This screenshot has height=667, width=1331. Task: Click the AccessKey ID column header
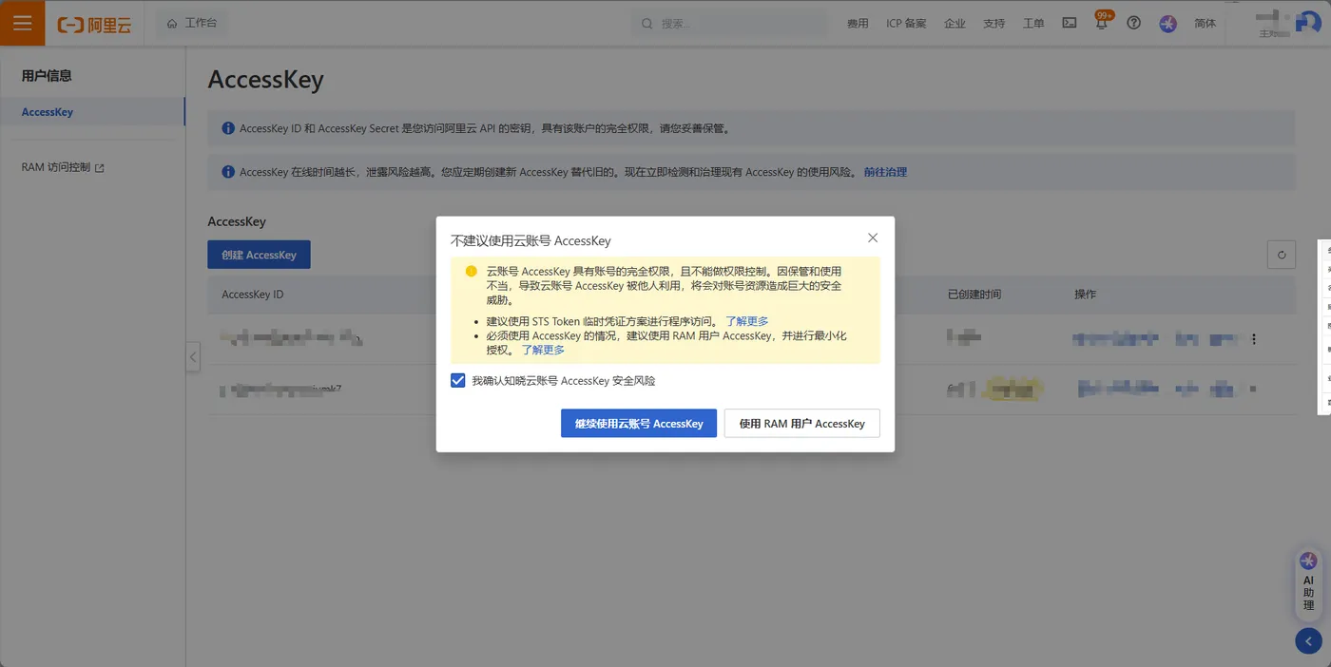(253, 295)
